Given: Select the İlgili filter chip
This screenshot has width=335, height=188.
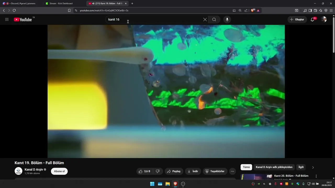Looking at the screenshot, I should [x=301, y=167].
